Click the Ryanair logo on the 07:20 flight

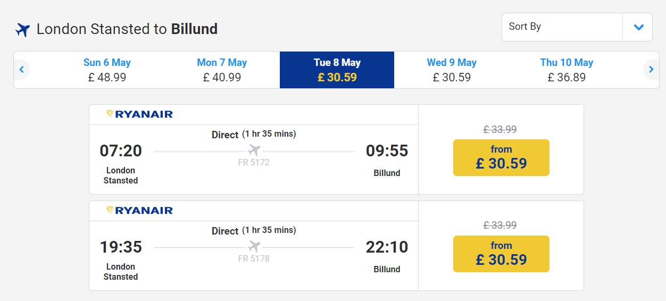[140, 114]
